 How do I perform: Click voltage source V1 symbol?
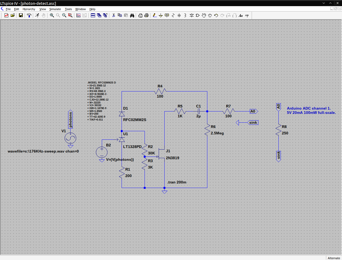click(71, 138)
